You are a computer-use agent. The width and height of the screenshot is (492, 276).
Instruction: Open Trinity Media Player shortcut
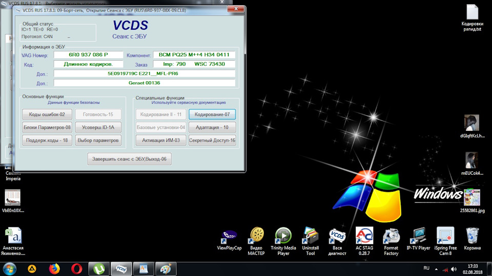pyautogui.click(x=283, y=241)
